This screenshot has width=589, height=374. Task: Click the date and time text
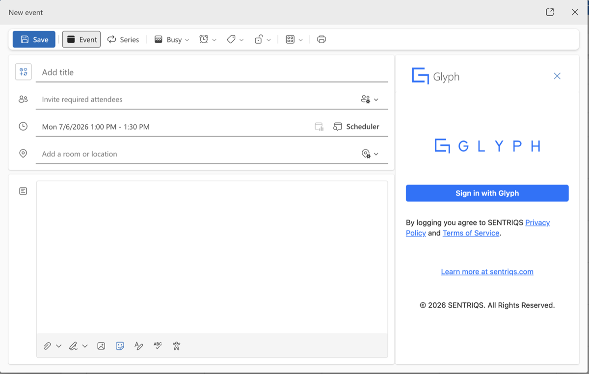[96, 127]
